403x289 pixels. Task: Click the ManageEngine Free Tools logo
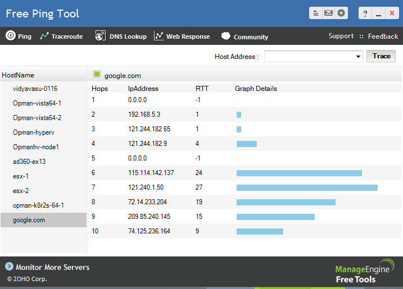pyautogui.click(x=364, y=271)
